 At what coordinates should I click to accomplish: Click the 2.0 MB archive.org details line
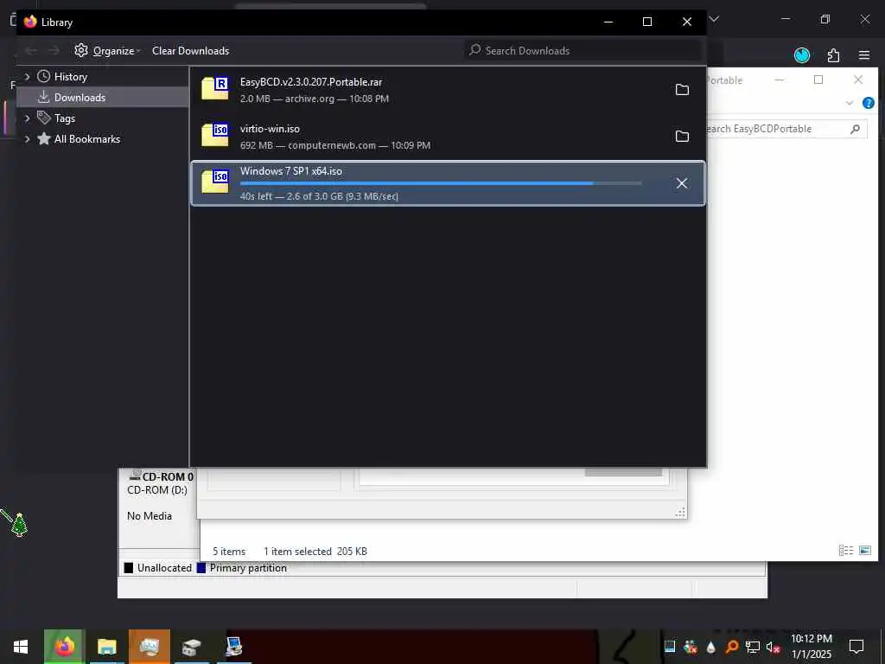[x=315, y=99]
